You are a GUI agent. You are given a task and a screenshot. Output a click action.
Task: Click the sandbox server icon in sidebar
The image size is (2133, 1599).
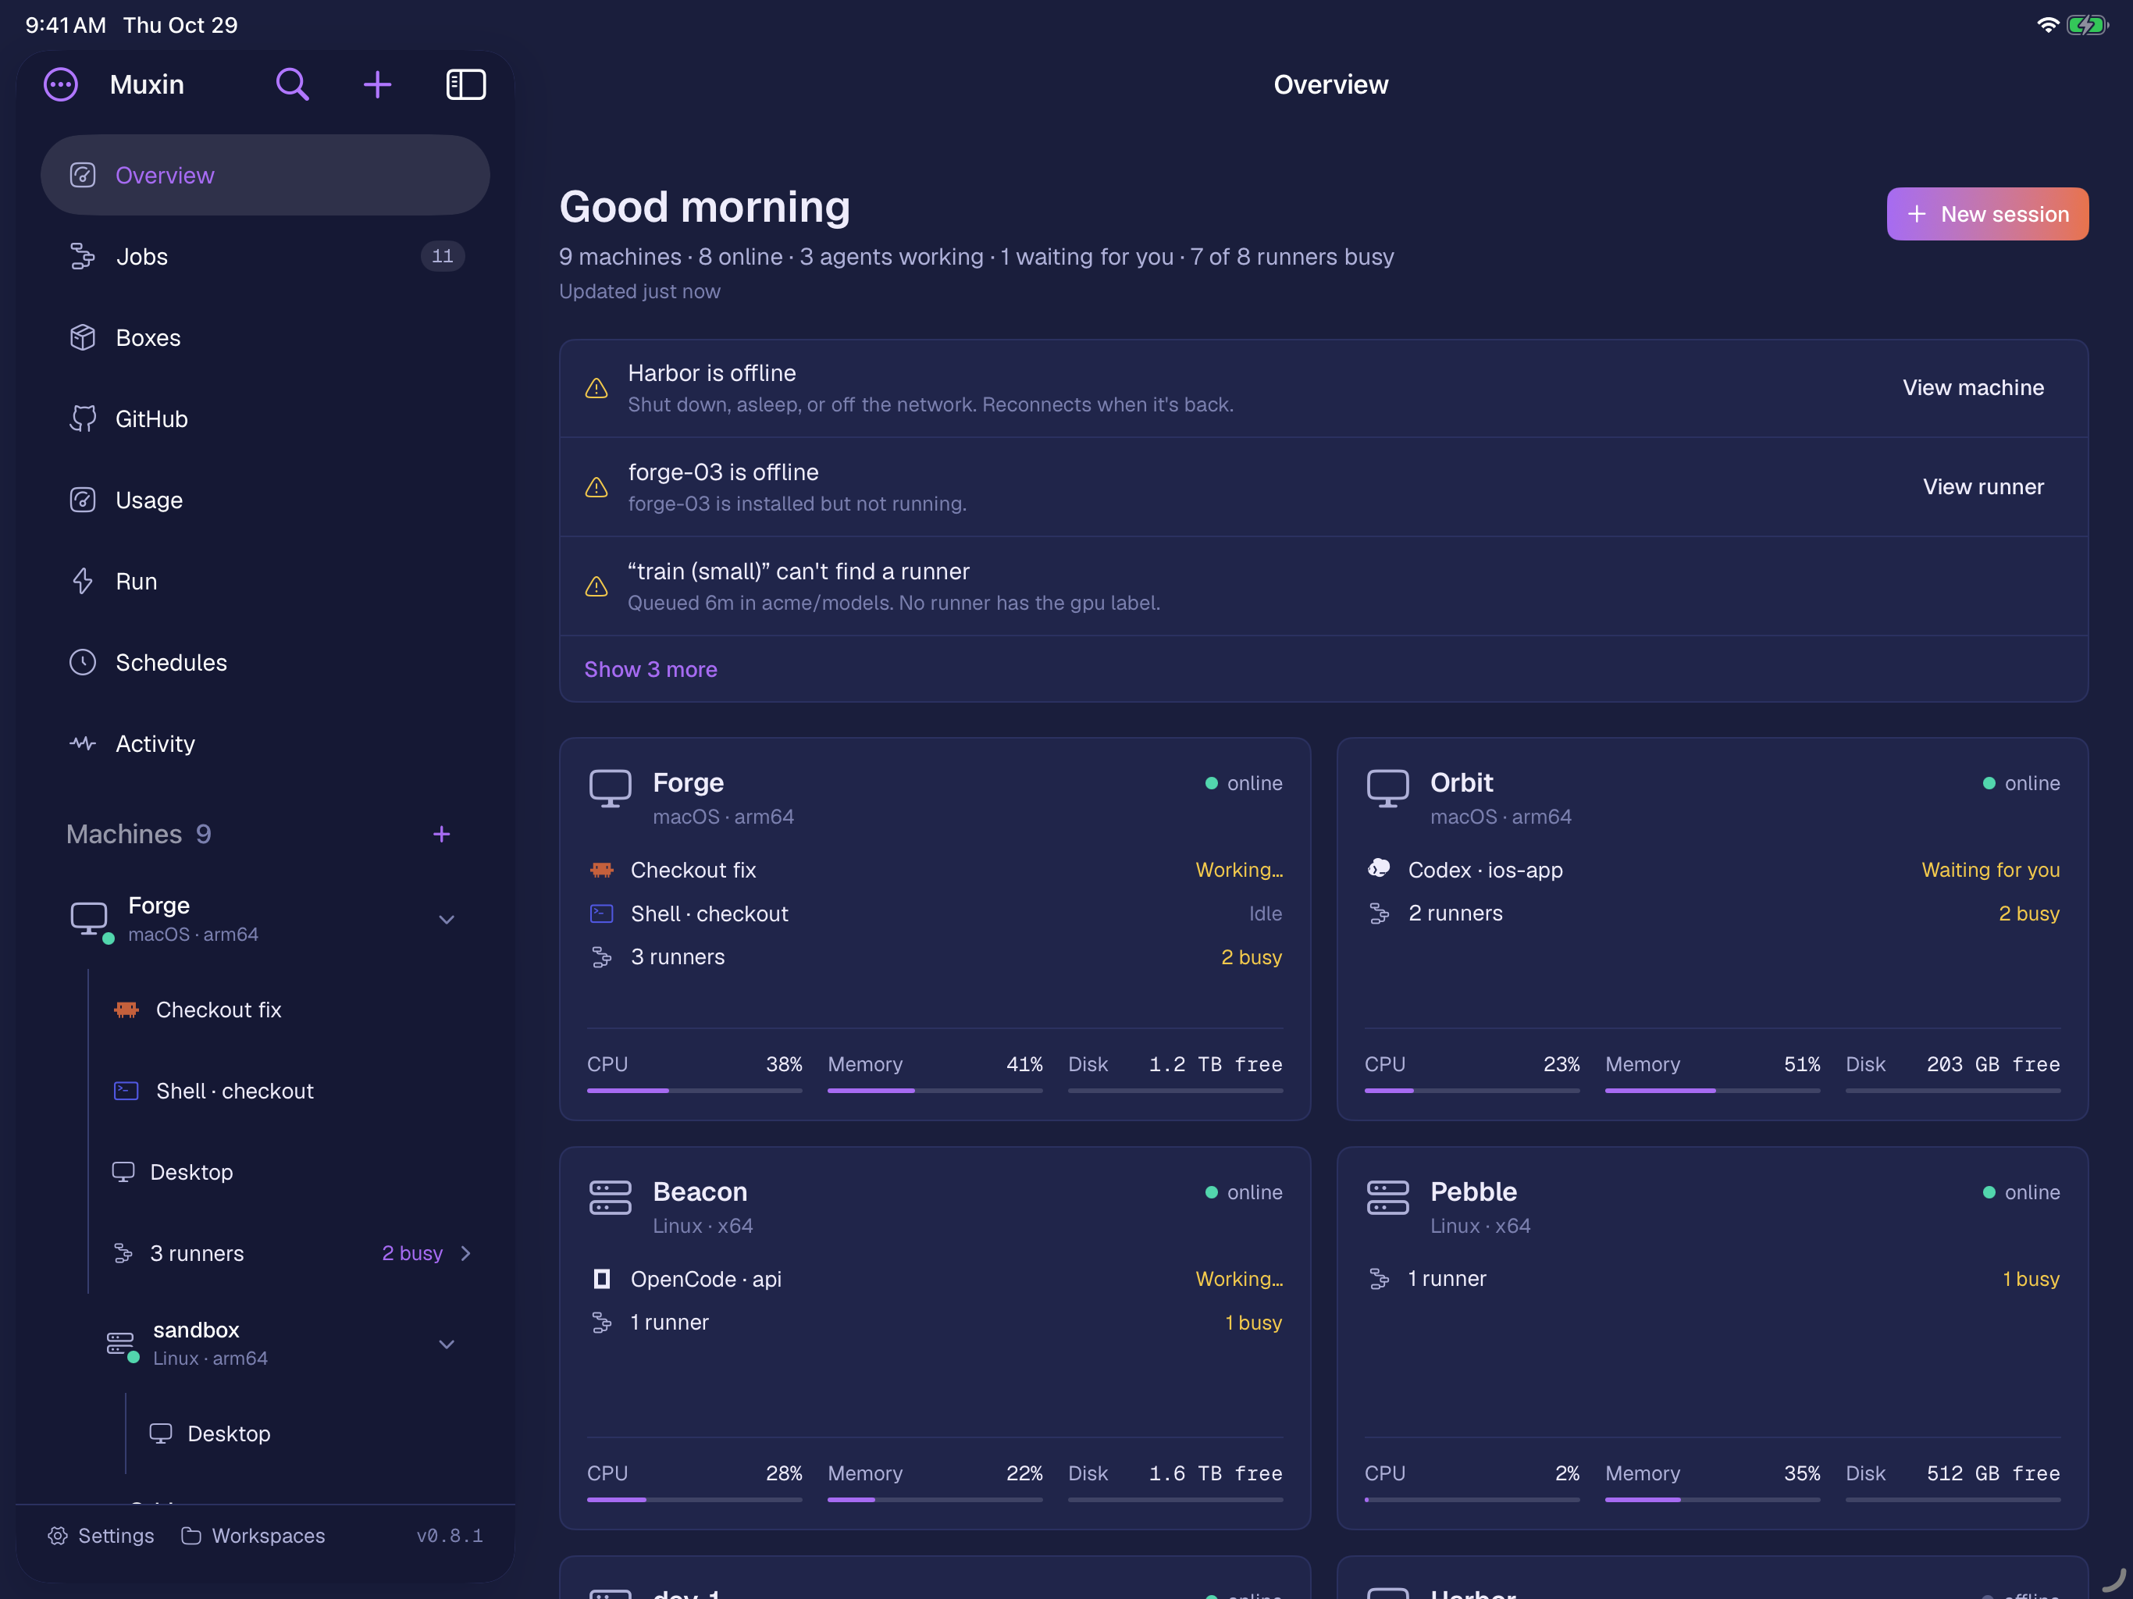(x=120, y=1342)
